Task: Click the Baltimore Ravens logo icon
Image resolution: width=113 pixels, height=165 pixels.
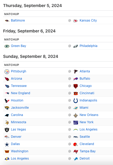Action: (7, 20)
